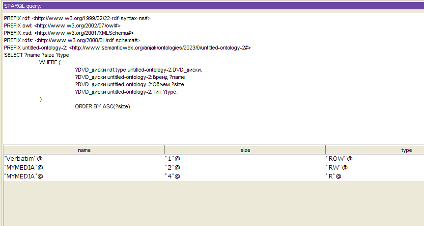The image size is (424, 226).
Task: Select the type cell "ROW"@
Action: coord(375,158)
